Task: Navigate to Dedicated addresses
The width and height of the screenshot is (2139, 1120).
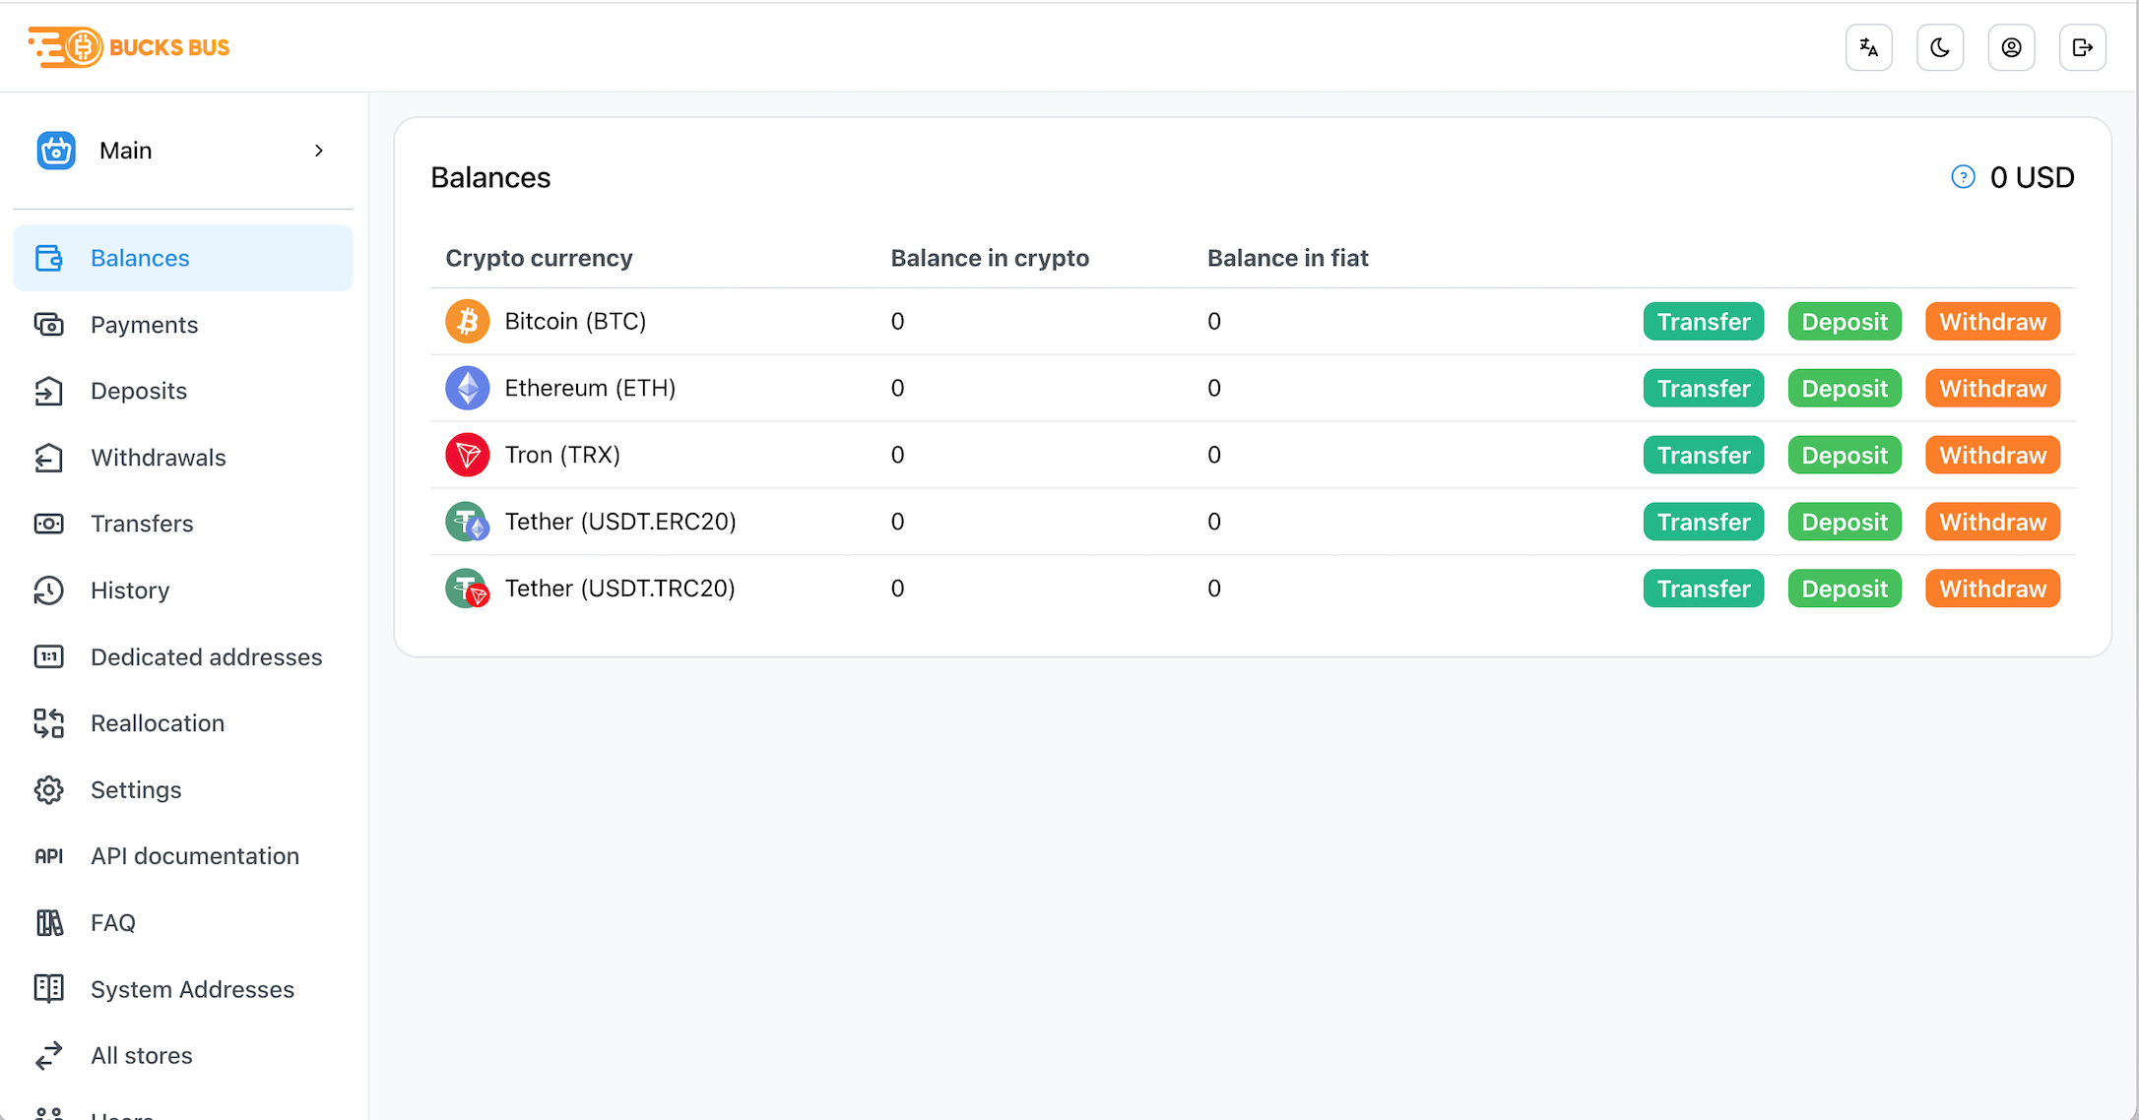Action: 206,656
